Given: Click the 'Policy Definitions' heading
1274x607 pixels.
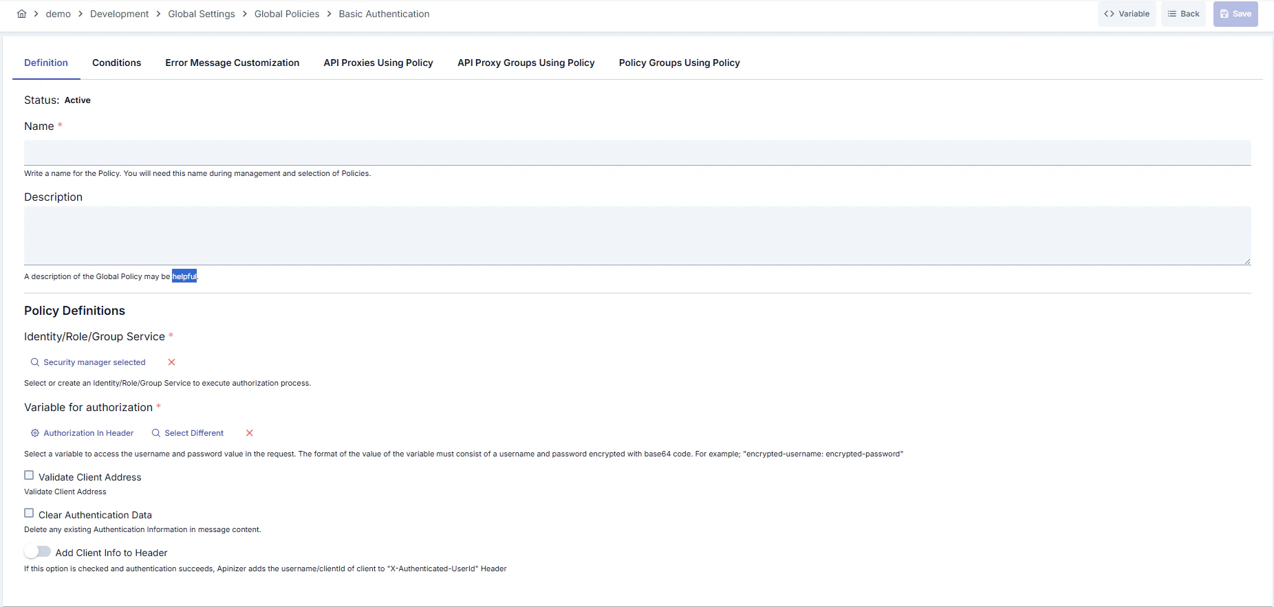Looking at the screenshot, I should [x=74, y=311].
